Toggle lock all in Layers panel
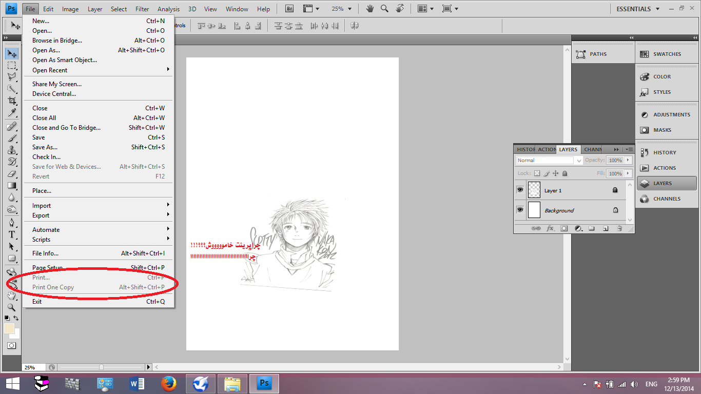 pos(564,173)
